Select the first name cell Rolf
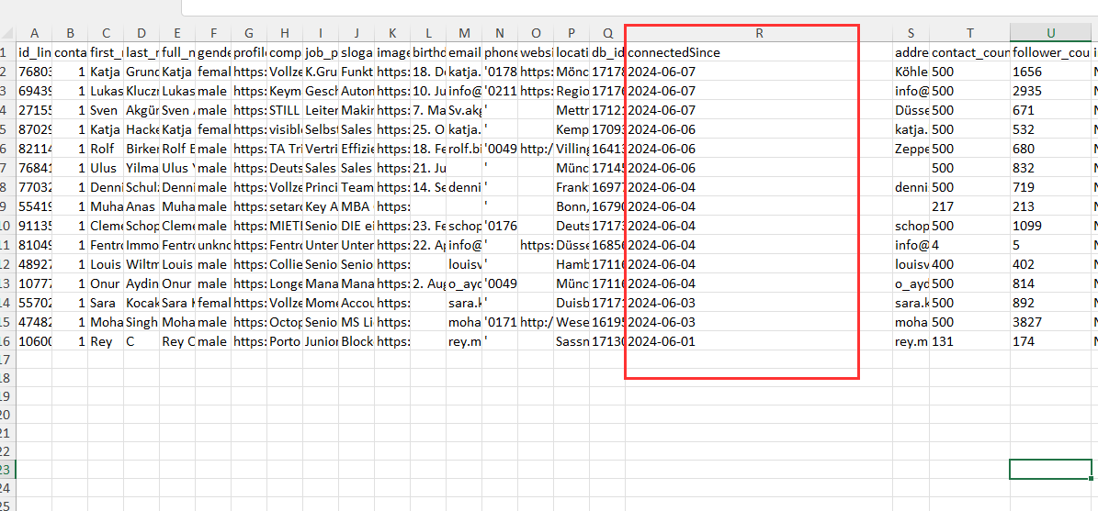 tap(106, 149)
